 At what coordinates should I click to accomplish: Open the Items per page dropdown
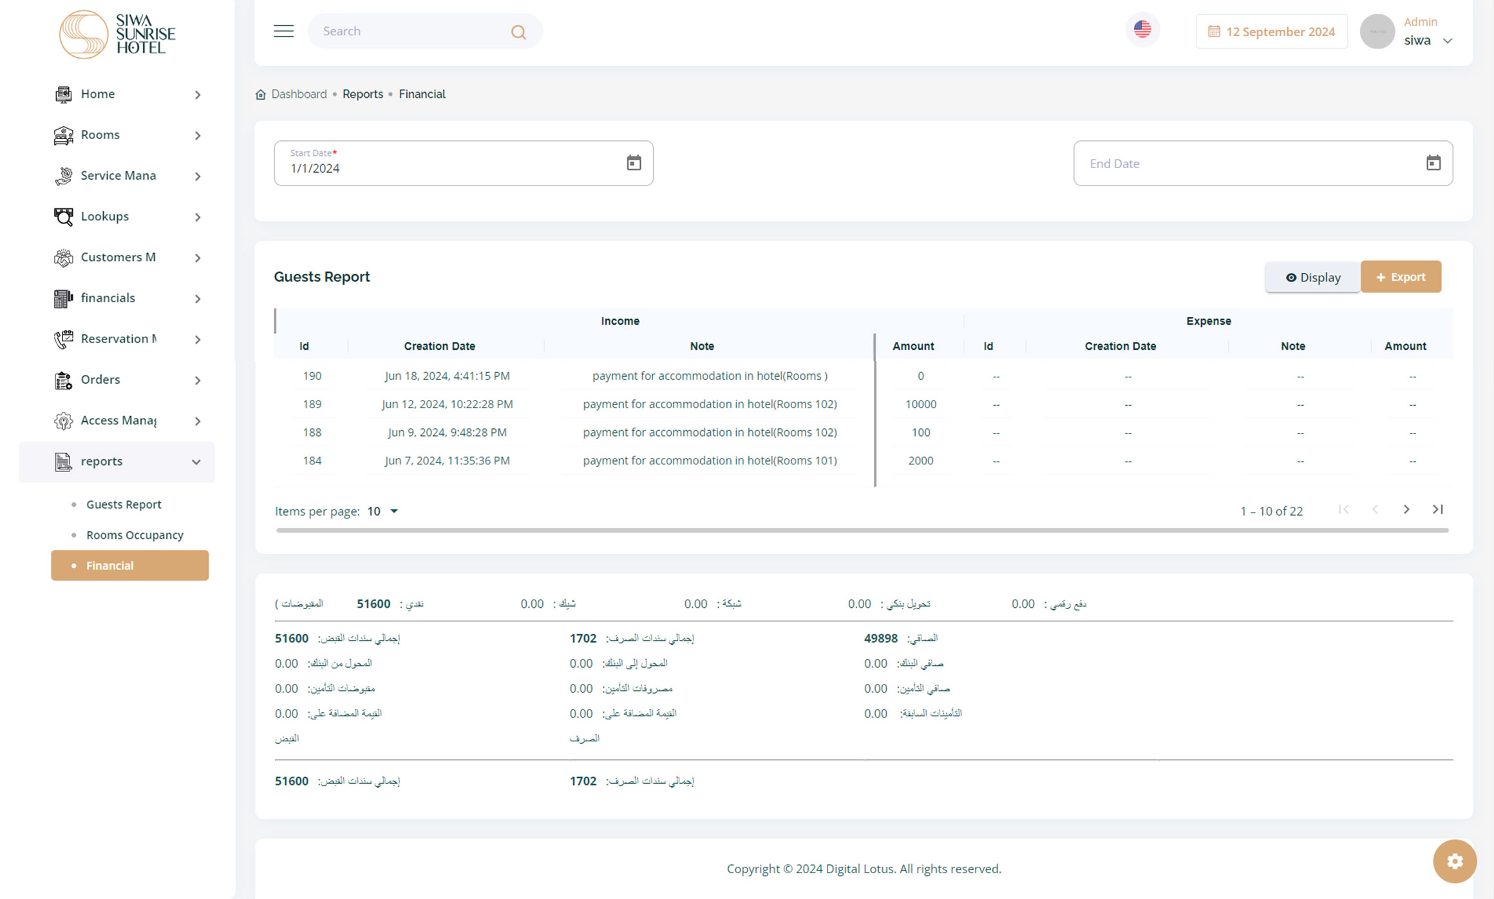383,511
